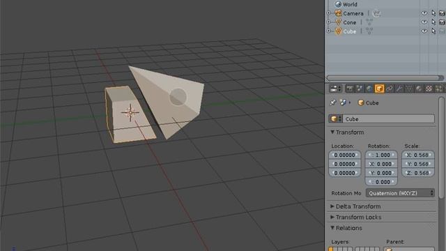This screenshot has height=251, width=446.
Task: Open the Modifiers wrench tab
Action: 399,89
